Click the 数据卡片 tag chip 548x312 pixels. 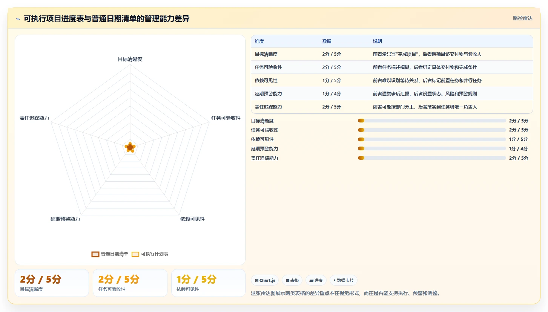[343, 280]
